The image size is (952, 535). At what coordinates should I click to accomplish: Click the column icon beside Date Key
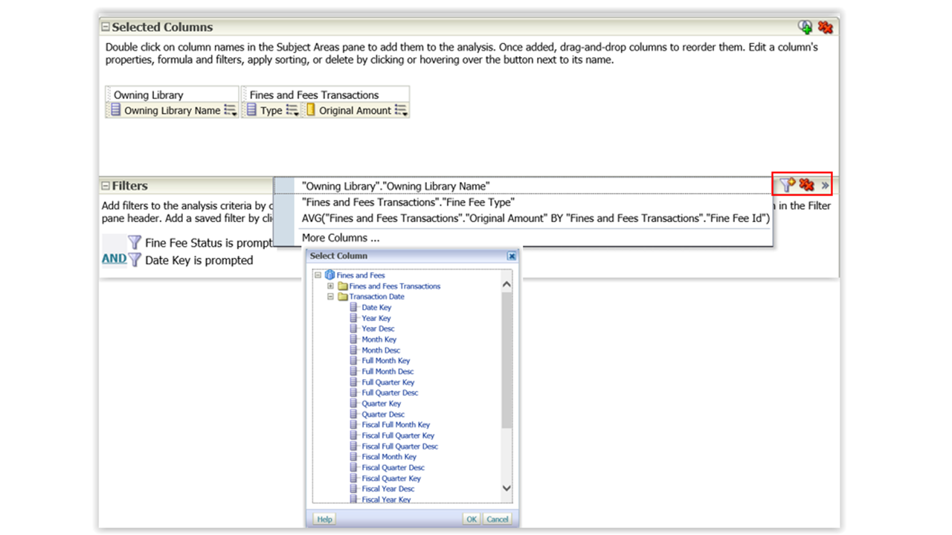(355, 308)
